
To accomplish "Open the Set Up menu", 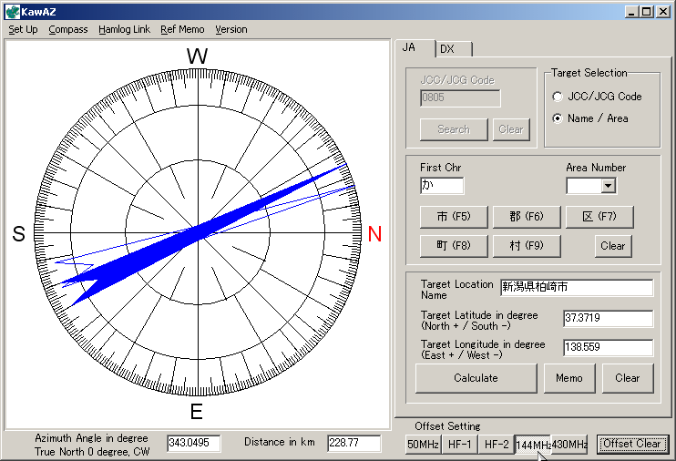I will click(x=23, y=29).
